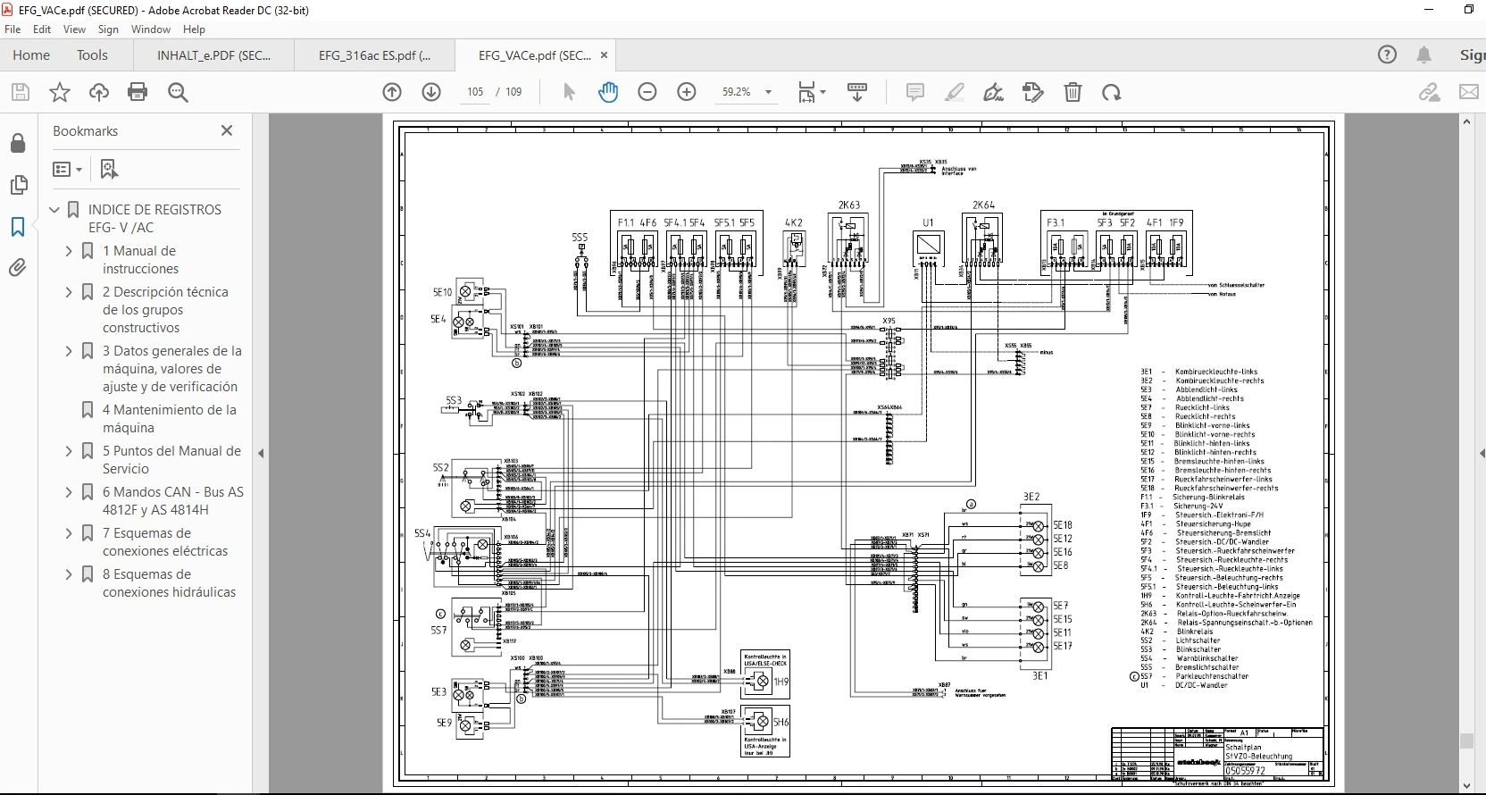Add file to starred bookmarks
Viewport: 1486px width, 795px height.
point(59,92)
